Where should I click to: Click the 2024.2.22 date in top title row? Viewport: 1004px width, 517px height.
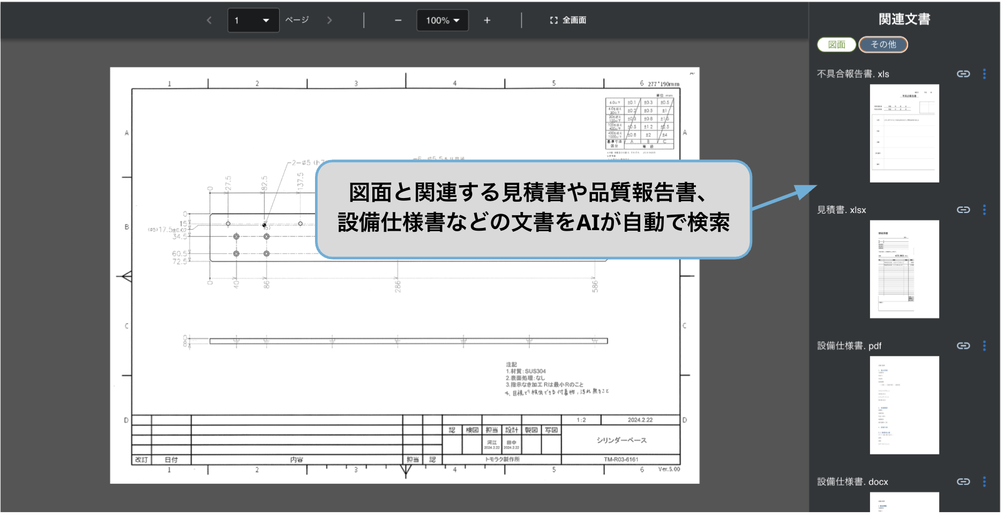pyautogui.click(x=640, y=420)
